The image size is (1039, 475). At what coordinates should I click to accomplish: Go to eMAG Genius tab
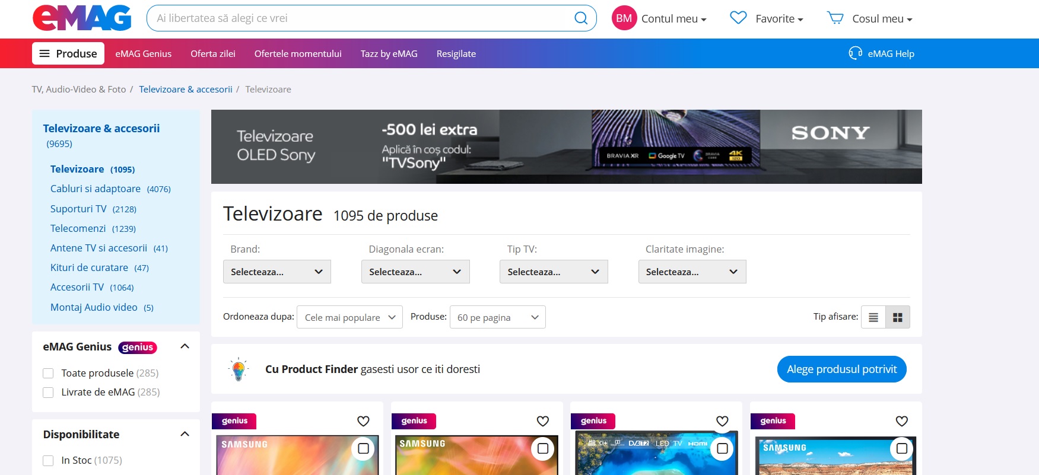(144, 53)
